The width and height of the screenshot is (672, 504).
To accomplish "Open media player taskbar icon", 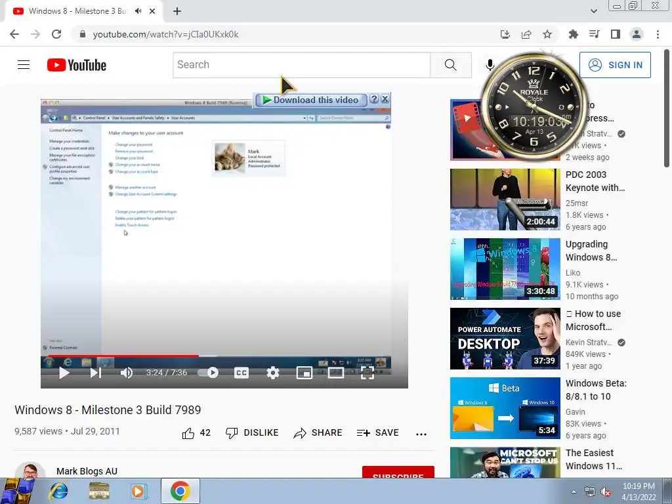I will coord(138,491).
